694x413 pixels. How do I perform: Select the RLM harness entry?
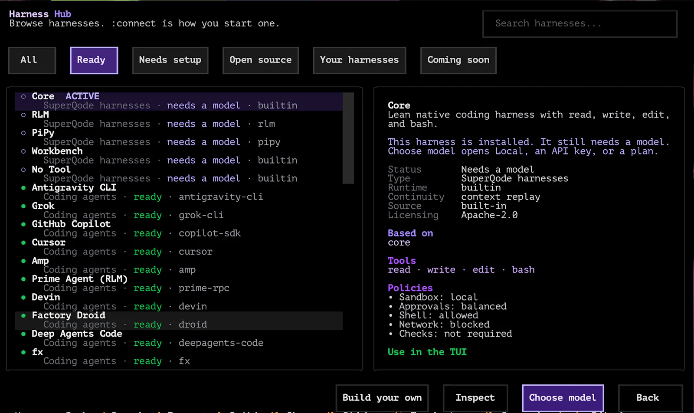[179, 119]
